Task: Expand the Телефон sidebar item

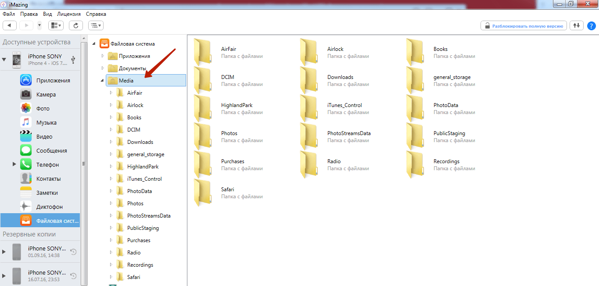Action: 14,164
